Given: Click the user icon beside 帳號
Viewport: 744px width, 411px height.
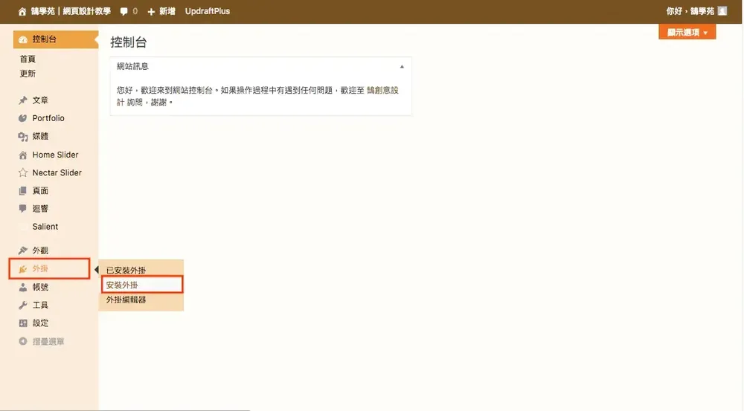Looking at the screenshot, I should [x=23, y=288].
